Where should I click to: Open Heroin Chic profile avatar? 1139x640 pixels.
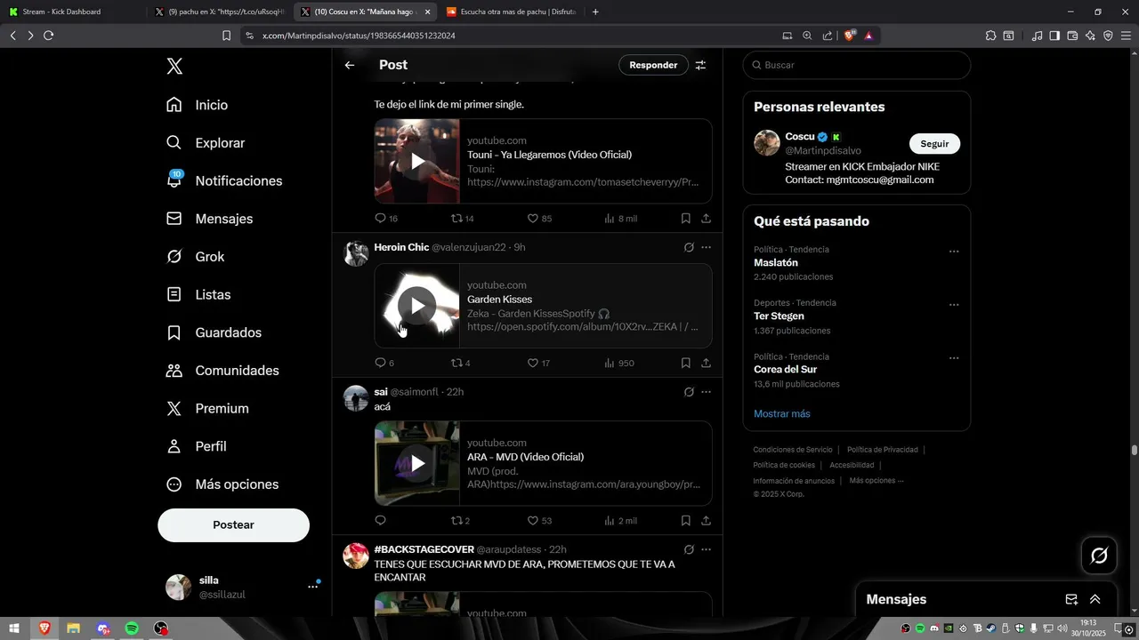coord(356,253)
